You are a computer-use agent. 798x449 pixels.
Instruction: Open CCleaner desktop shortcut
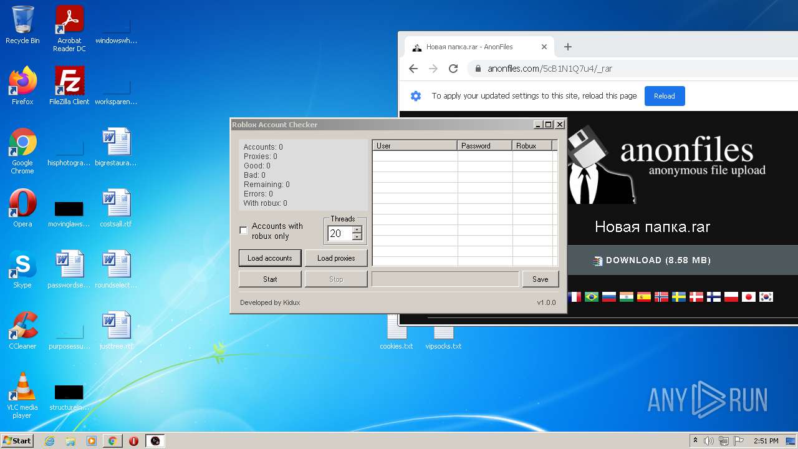pos(22,331)
